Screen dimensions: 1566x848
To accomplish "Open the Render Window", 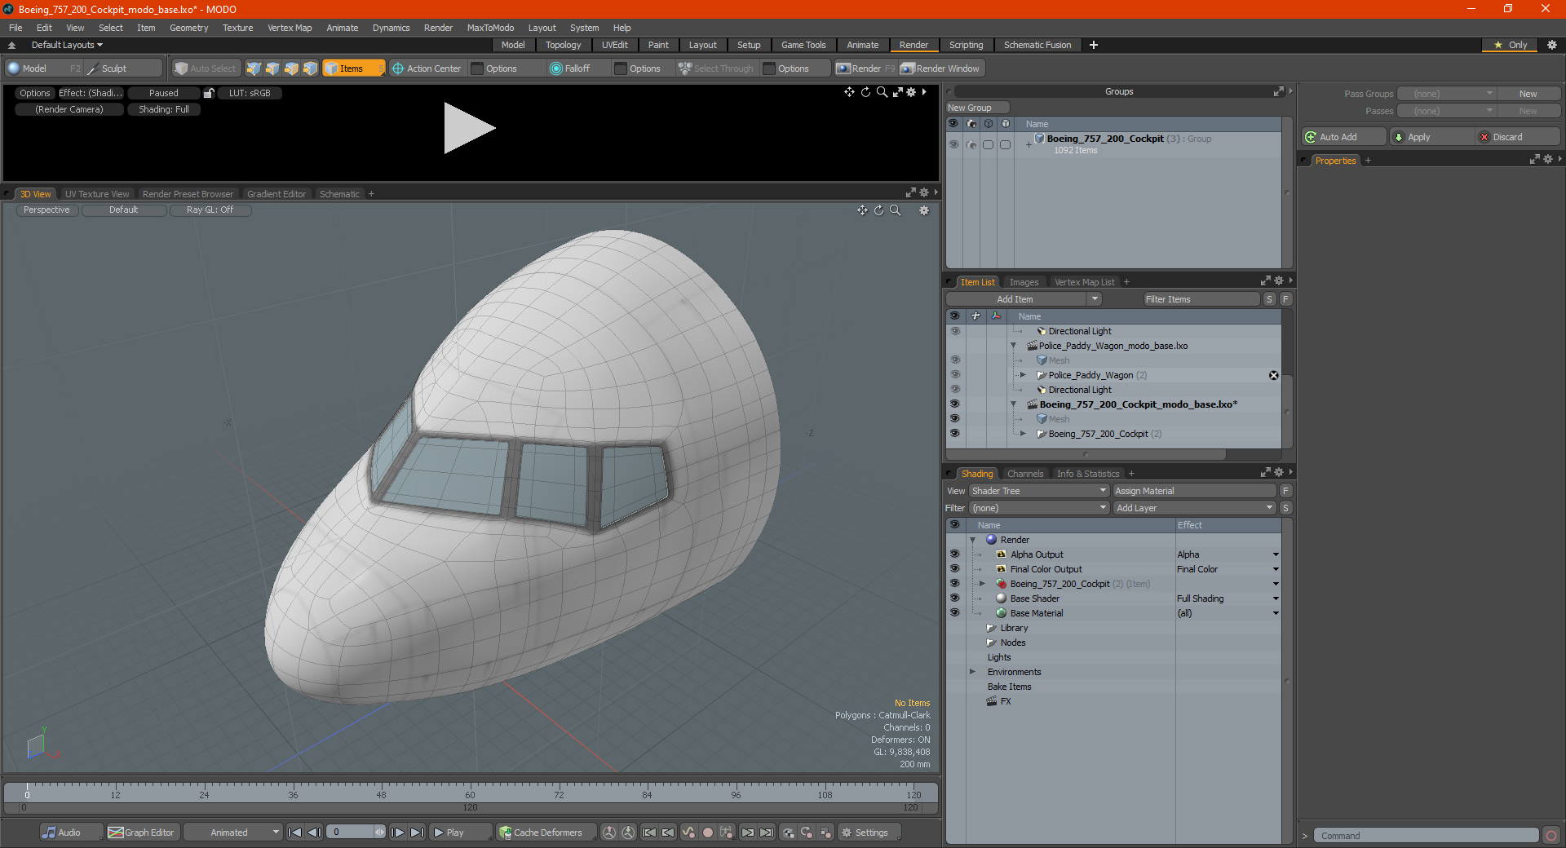I will 940,68.
